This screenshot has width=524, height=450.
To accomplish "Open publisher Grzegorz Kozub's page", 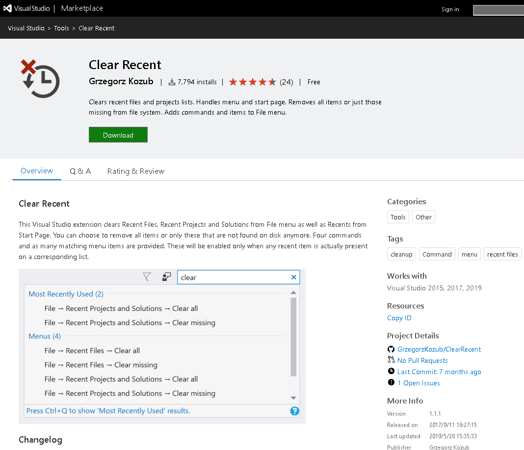I will [x=121, y=81].
